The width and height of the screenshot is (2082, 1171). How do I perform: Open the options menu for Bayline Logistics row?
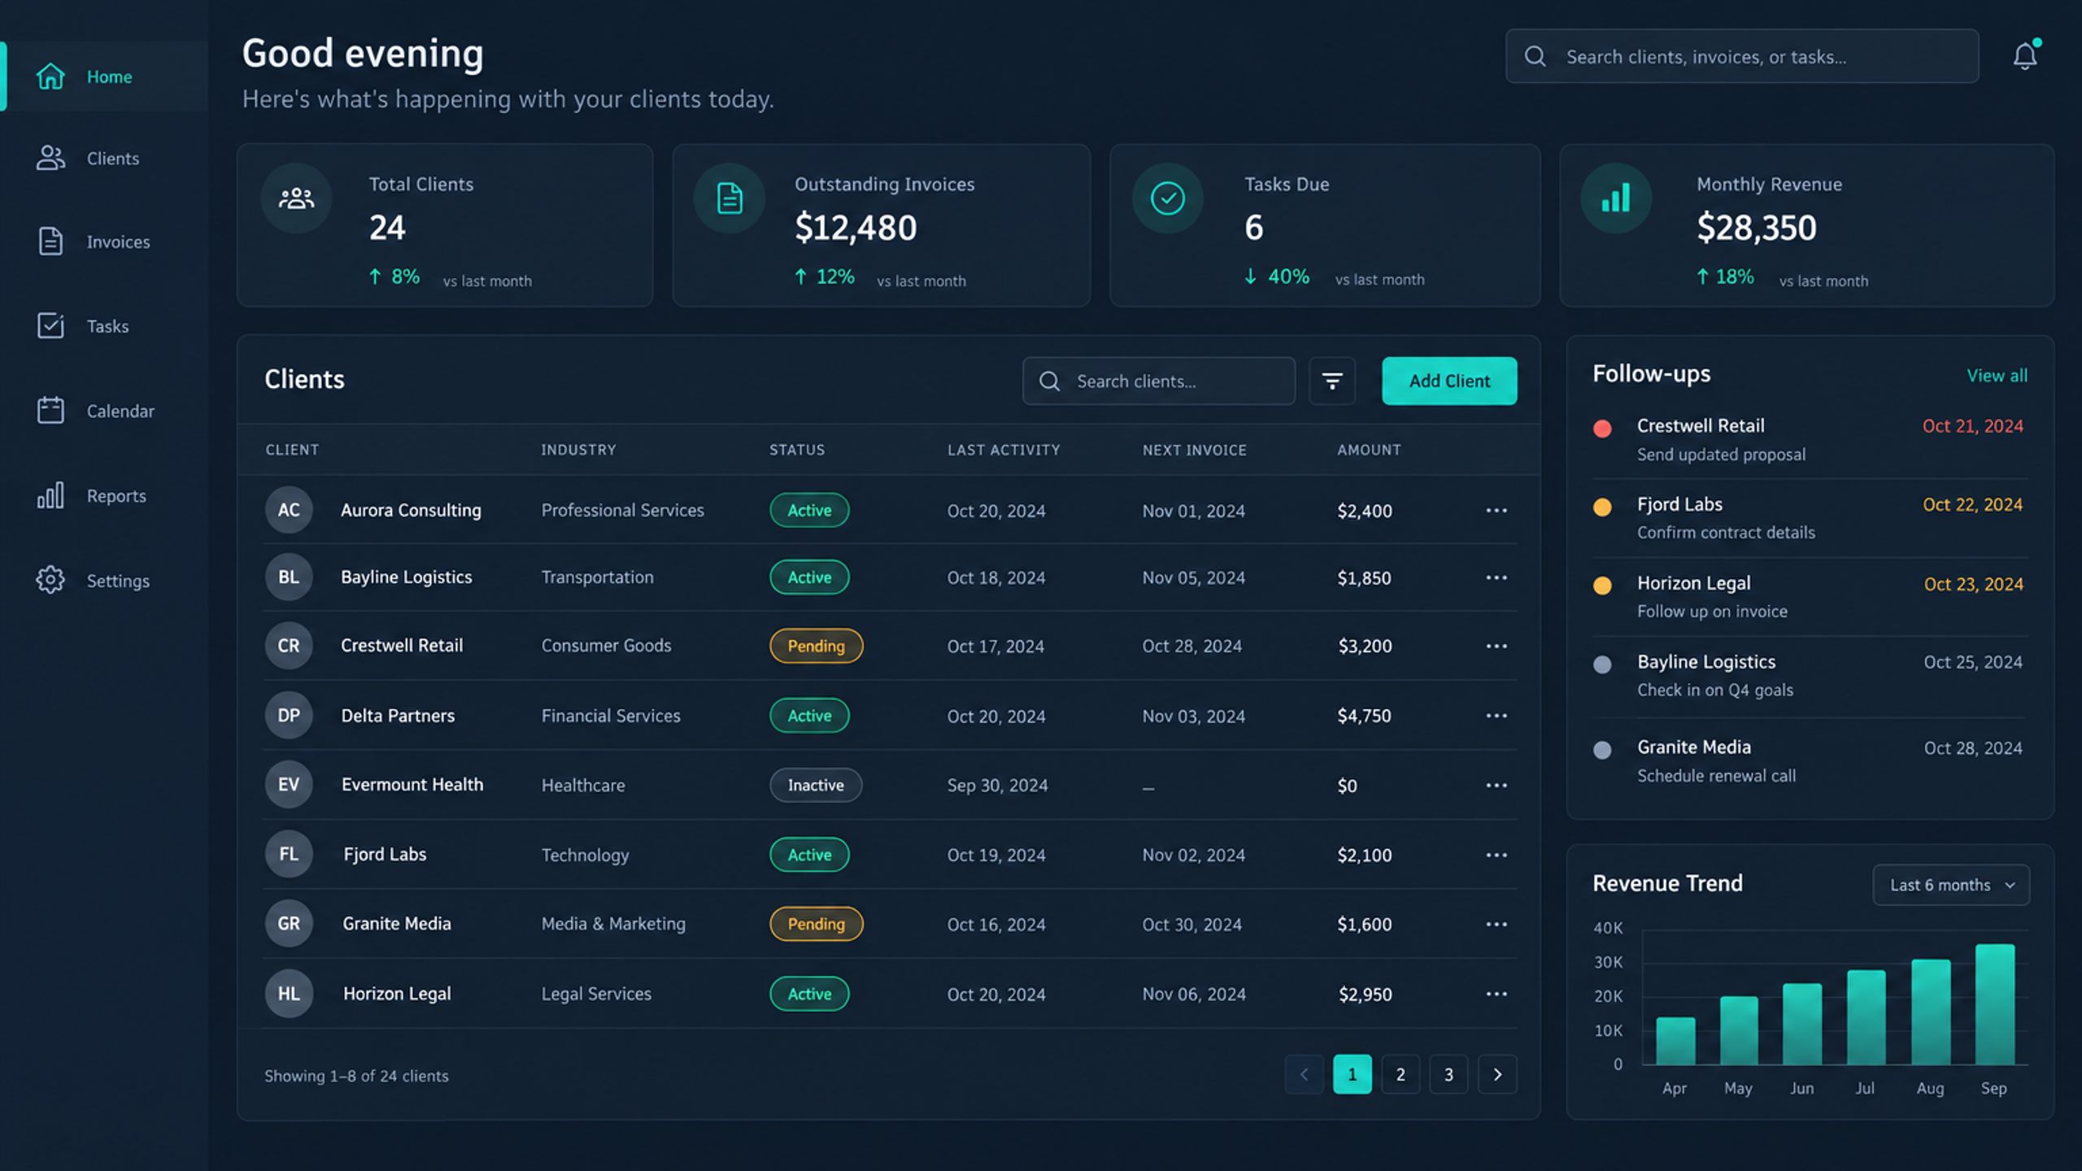1496,577
